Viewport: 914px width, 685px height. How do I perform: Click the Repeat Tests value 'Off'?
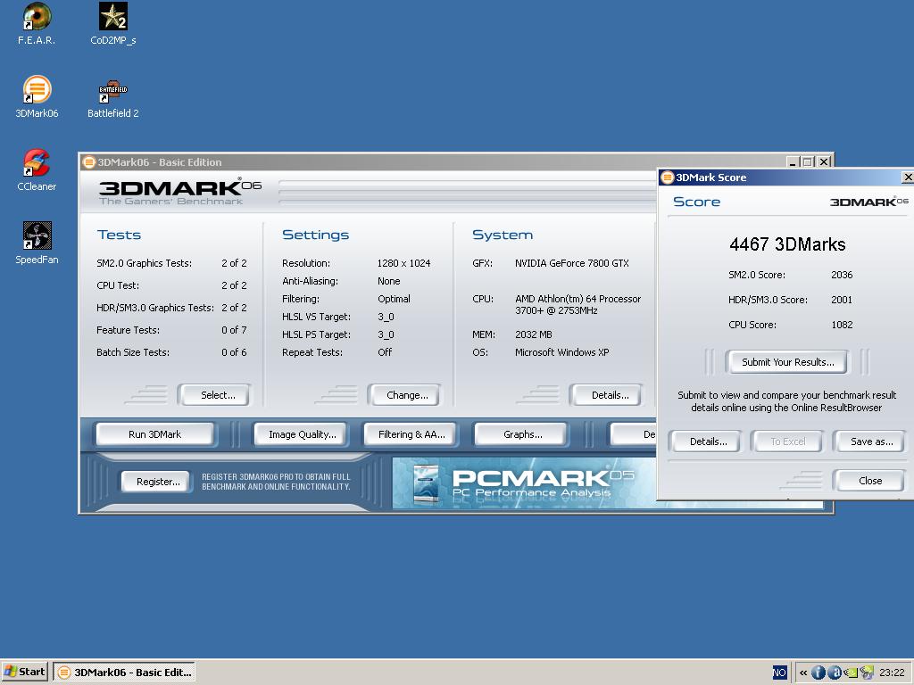[385, 352]
